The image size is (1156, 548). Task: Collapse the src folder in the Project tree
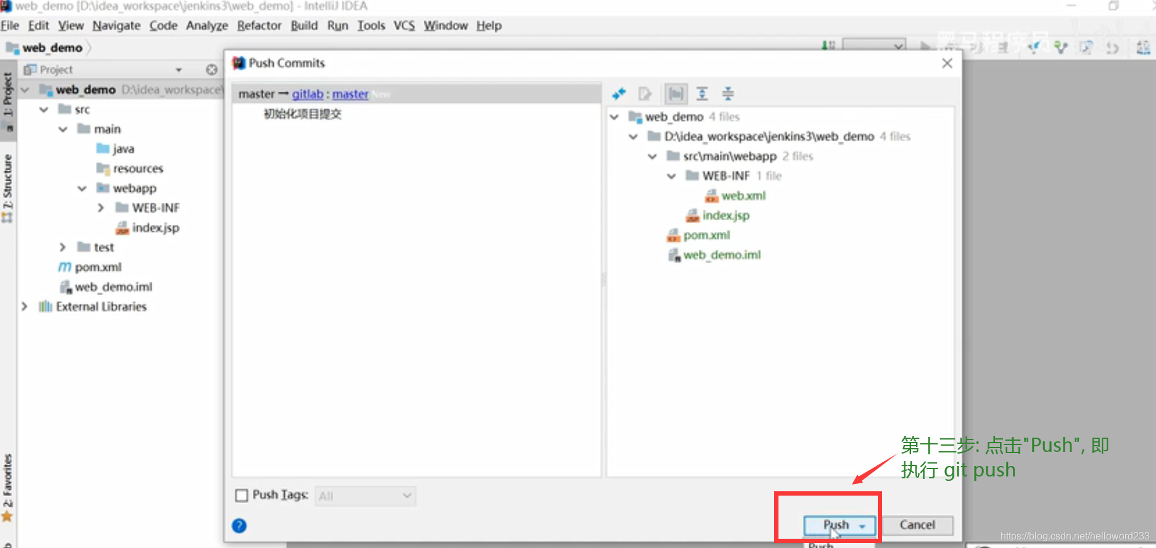[44, 110]
